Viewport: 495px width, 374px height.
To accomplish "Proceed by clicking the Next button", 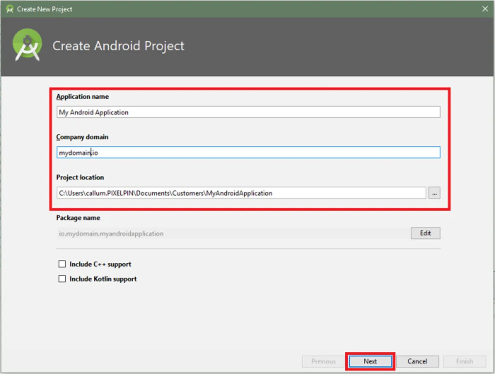I will point(370,361).
